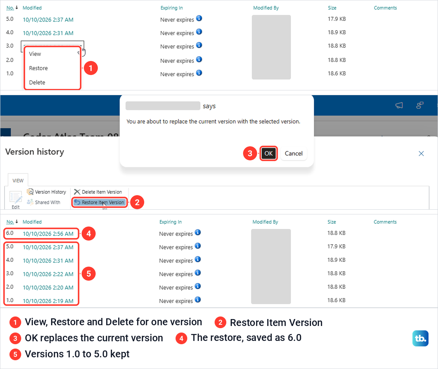Click info icon on the 10/10/2026 2:22 AM row
The width and height of the screenshot is (438, 369).
coord(198,273)
